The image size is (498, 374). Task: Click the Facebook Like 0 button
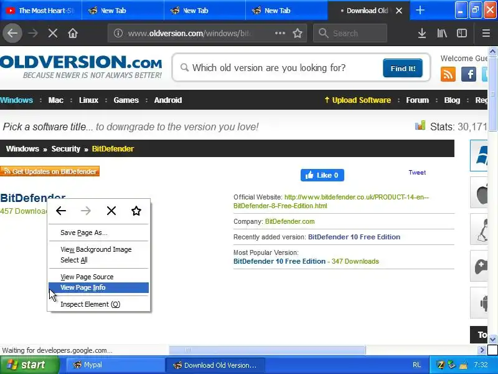(322, 175)
